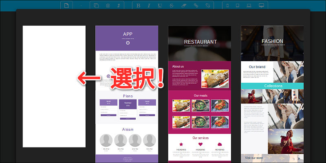Screen dimensions: 326x163
Task: Click the unlink broken chain icon
Action: [x=208, y=6]
